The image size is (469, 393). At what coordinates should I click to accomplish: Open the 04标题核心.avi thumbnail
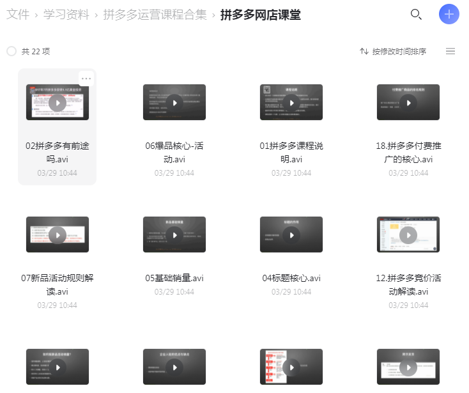click(x=291, y=235)
